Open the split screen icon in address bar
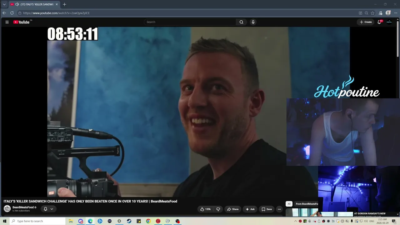Viewport: 400px width, 225px height. [x=361, y=13]
